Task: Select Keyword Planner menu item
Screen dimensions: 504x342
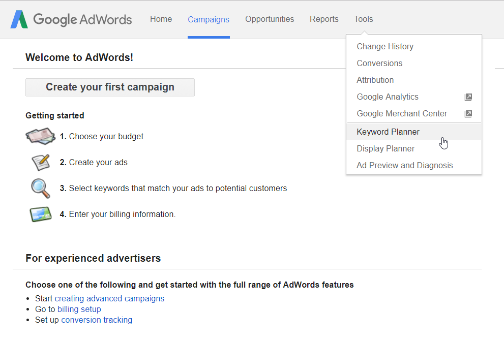Action: [x=414, y=132]
